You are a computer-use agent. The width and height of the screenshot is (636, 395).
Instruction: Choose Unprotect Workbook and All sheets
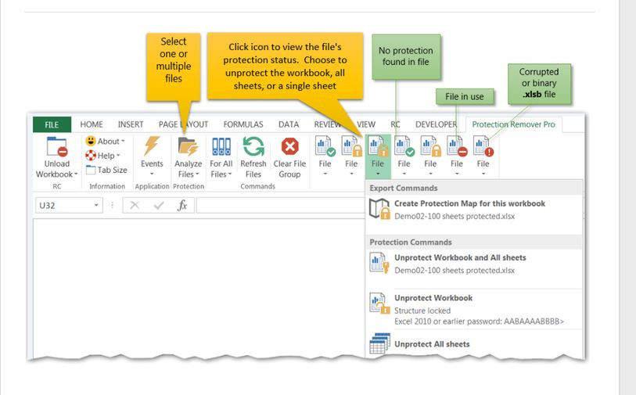point(460,257)
